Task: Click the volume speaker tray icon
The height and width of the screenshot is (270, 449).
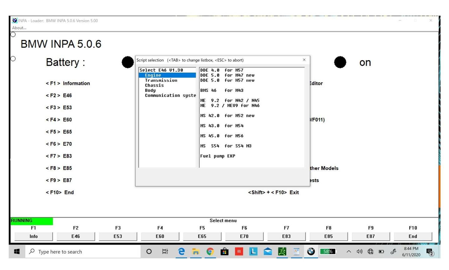Action: click(360, 251)
